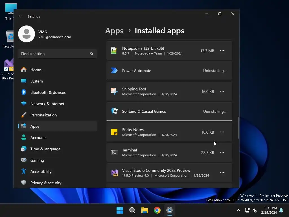
Task: Select the Apps category
Action: pyautogui.click(x=58, y=126)
